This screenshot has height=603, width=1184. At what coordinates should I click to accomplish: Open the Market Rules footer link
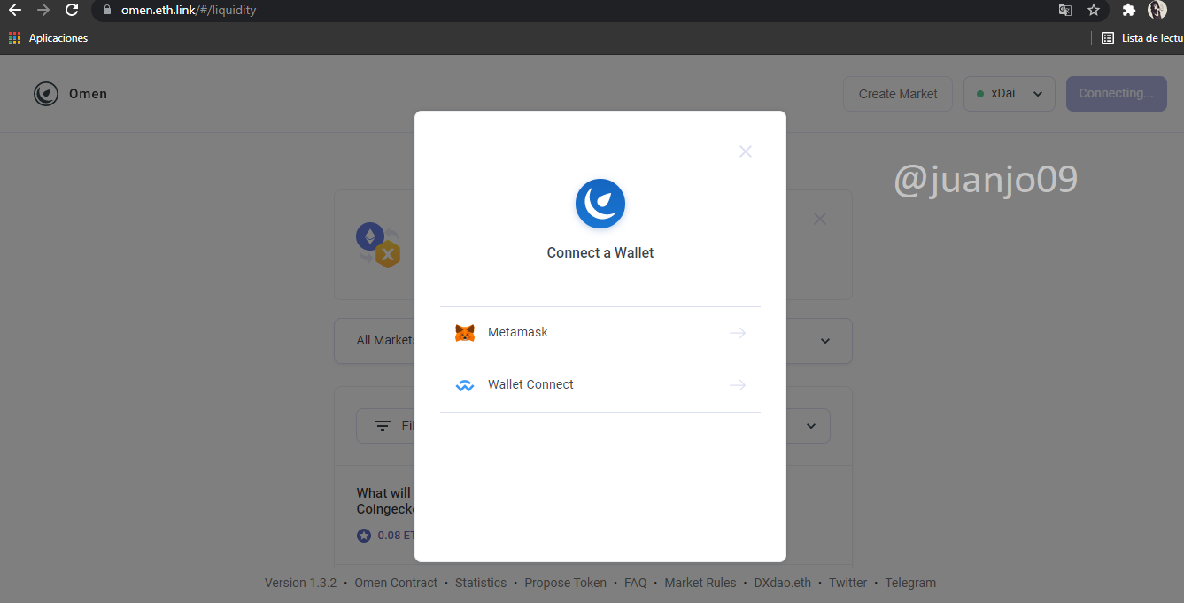[700, 583]
